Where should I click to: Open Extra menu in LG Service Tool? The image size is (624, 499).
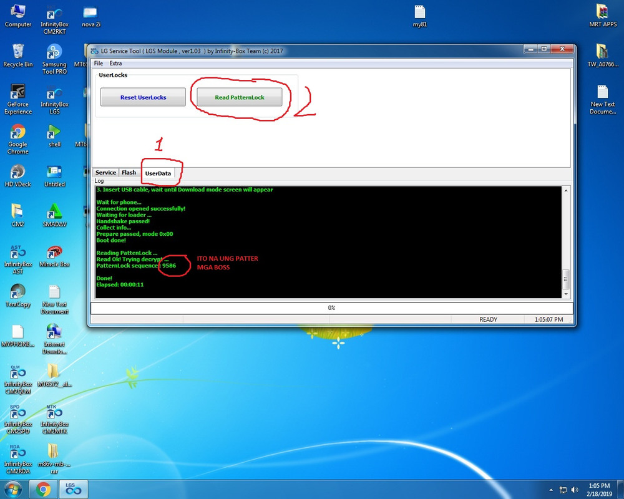pyautogui.click(x=115, y=63)
